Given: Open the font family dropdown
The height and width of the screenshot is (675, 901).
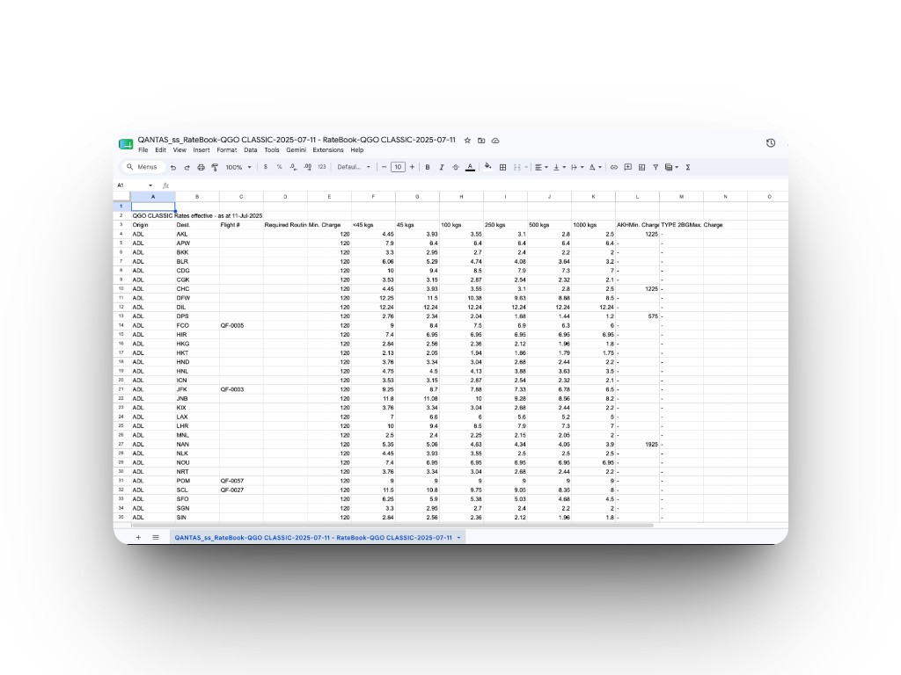Looking at the screenshot, I should pos(354,167).
